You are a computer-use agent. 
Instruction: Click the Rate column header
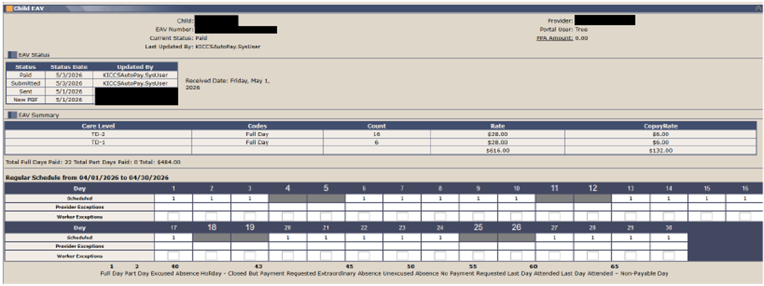point(497,126)
